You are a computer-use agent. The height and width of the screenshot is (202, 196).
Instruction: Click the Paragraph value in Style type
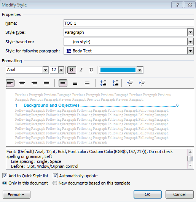[x=74, y=32]
